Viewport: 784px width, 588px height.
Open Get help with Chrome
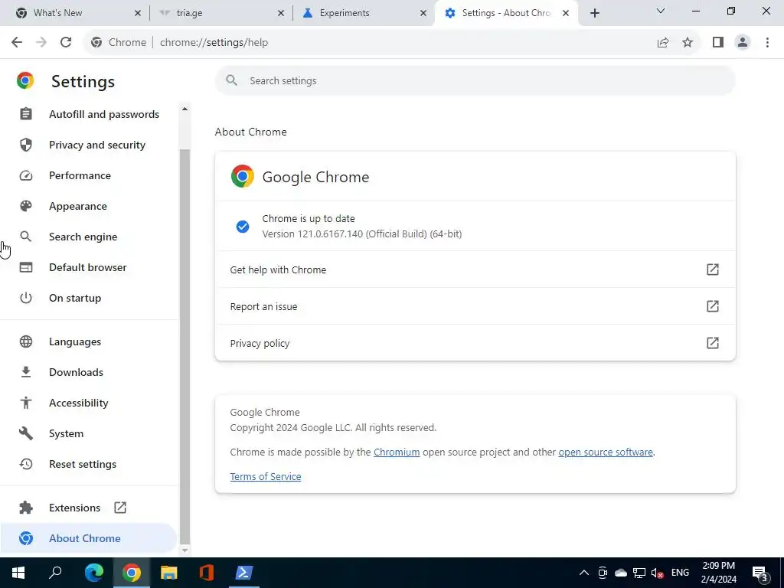point(475,269)
